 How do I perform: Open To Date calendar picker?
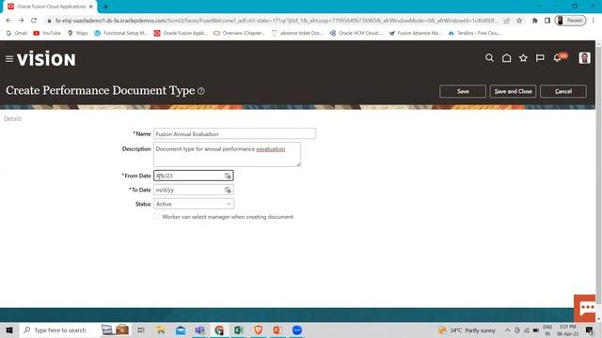228,190
